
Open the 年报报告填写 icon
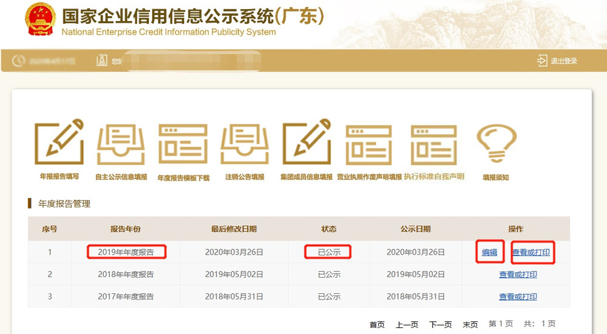[59, 142]
